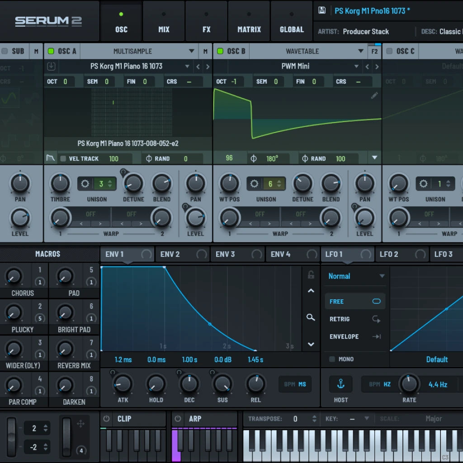The image size is (463, 463).
Task: Open the MULTISAMPLE type dropdown on OSC A
Action: tap(136, 51)
